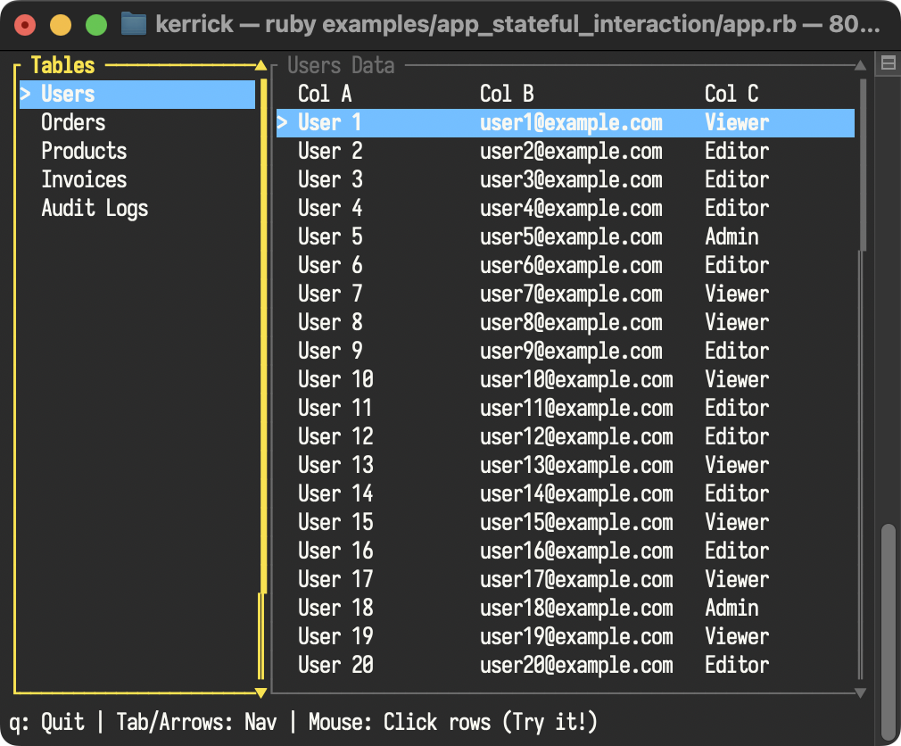Click Viewer role for User 7
This screenshot has width=901, height=746.
[x=737, y=294]
